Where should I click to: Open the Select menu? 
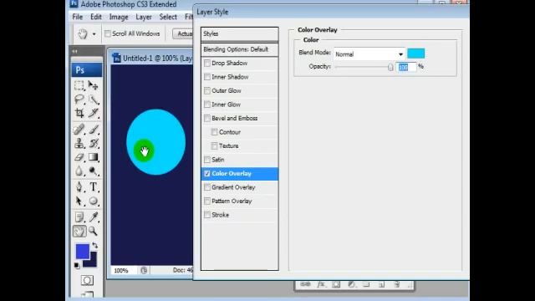[168, 17]
